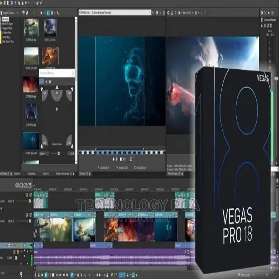The height and width of the screenshot is (279, 279).
Task: Click the timeline transport Pause button
Action: pyautogui.click(x=50, y=275)
